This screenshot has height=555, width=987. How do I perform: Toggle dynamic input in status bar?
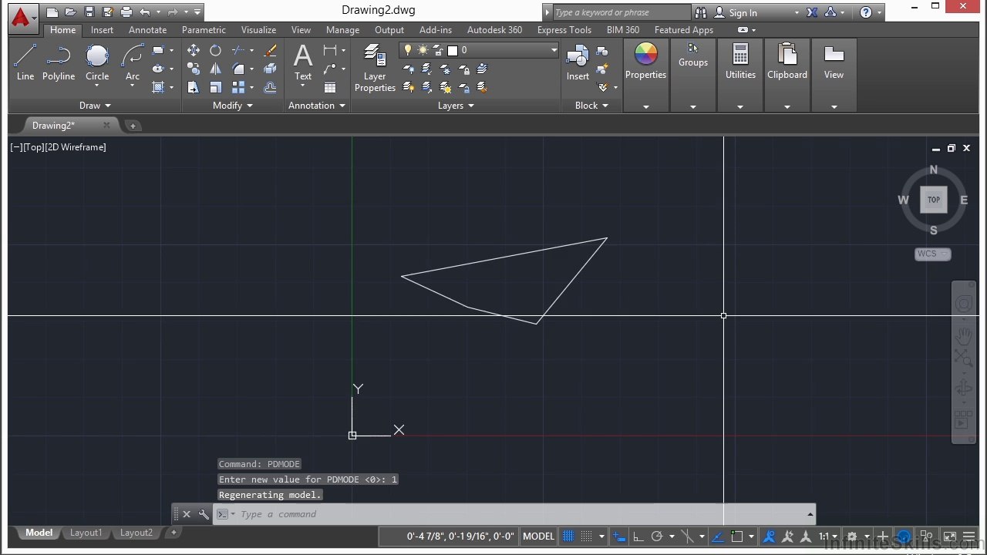pyautogui.click(x=618, y=536)
